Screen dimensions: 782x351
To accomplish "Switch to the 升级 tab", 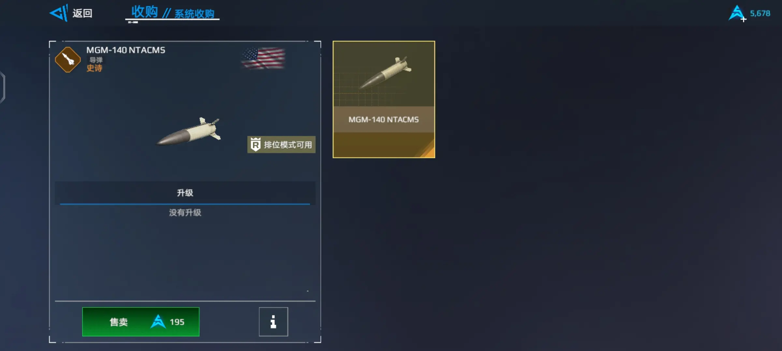I will click(x=185, y=192).
